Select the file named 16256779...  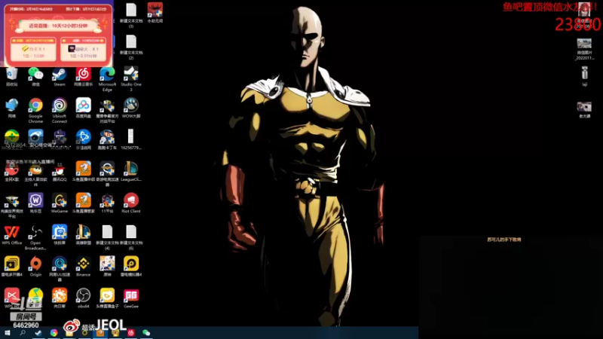(131, 139)
